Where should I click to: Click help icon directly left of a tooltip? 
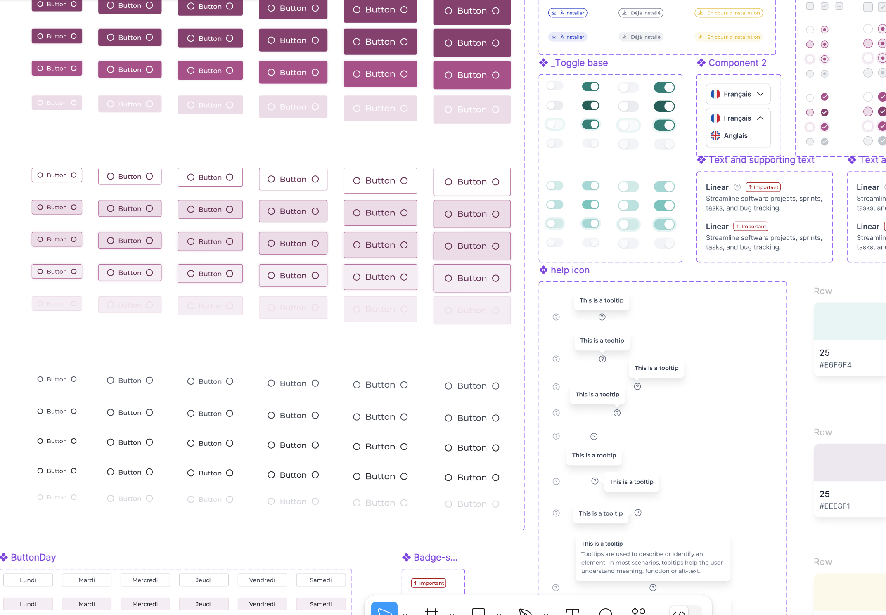click(595, 481)
